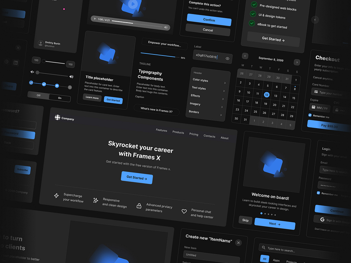This screenshot has height=263, width=351.
Task: Click Skip on the Welcome on board card
Action: tap(245, 220)
